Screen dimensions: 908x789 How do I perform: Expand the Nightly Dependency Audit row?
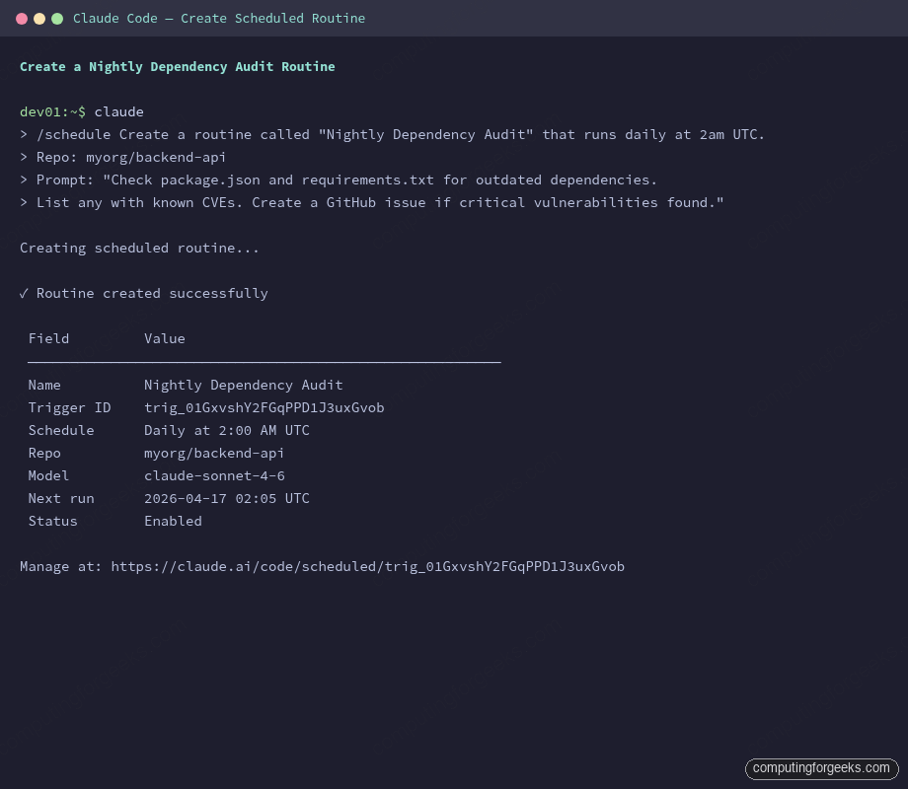point(243,385)
